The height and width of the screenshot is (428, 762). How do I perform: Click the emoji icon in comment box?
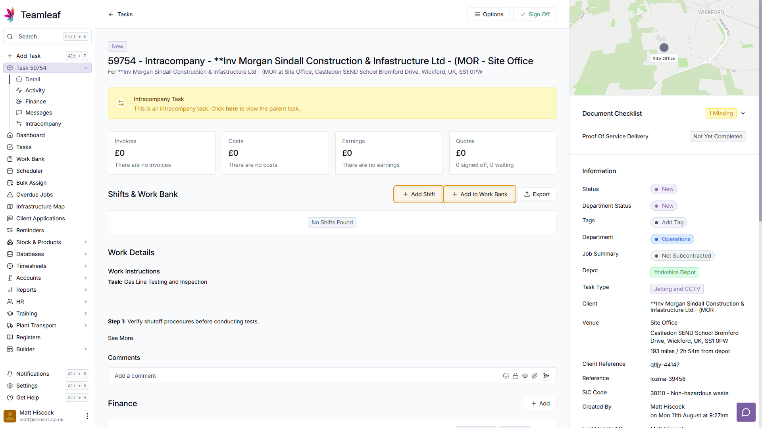506,376
